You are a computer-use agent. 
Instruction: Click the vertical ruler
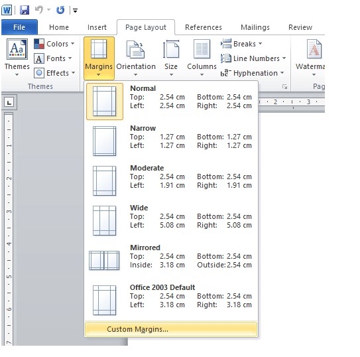coord(9,229)
